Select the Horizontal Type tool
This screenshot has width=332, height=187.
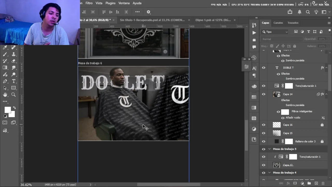(x=13, y=81)
